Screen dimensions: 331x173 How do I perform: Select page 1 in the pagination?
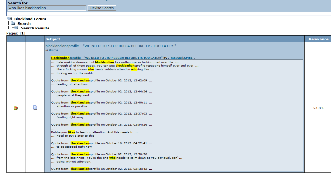tap(22, 33)
